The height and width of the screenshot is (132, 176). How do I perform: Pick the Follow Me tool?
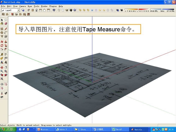[x=6, y=45]
